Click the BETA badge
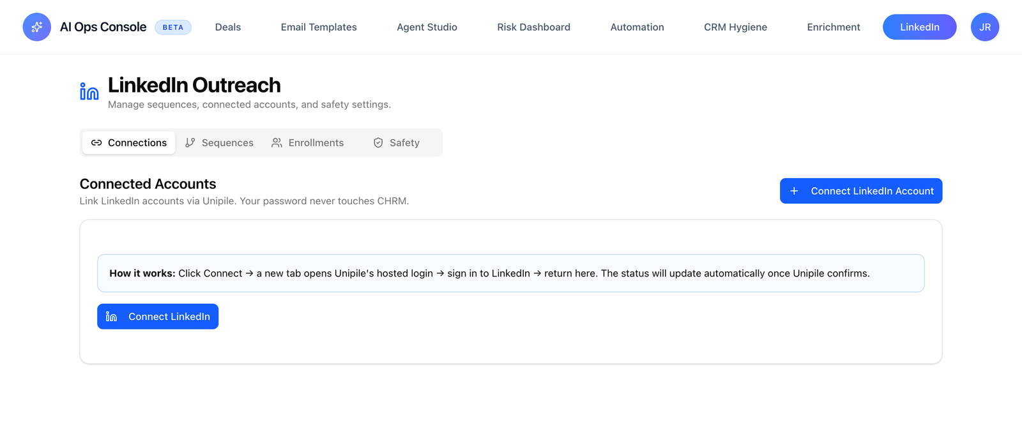This screenshot has width=1022, height=447. point(173,27)
